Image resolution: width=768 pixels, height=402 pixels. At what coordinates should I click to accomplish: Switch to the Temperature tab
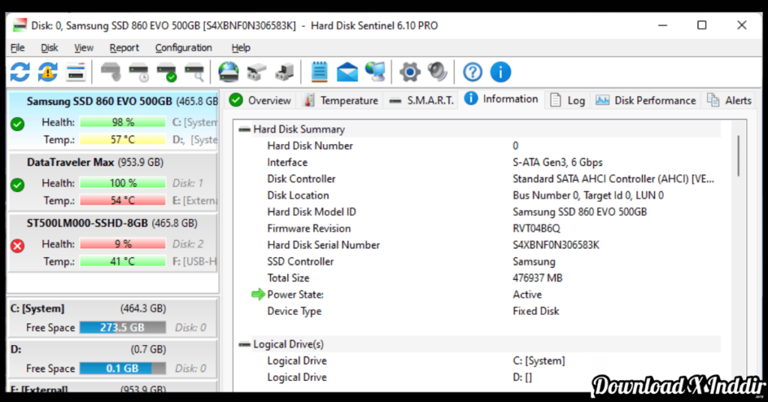[341, 100]
